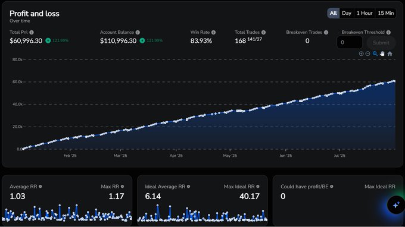Click the Total Pnl info icon

click(x=32, y=33)
